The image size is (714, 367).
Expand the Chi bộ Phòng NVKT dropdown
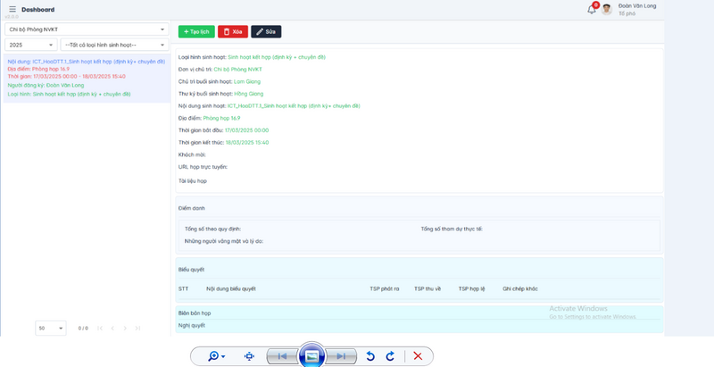point(87,29)
